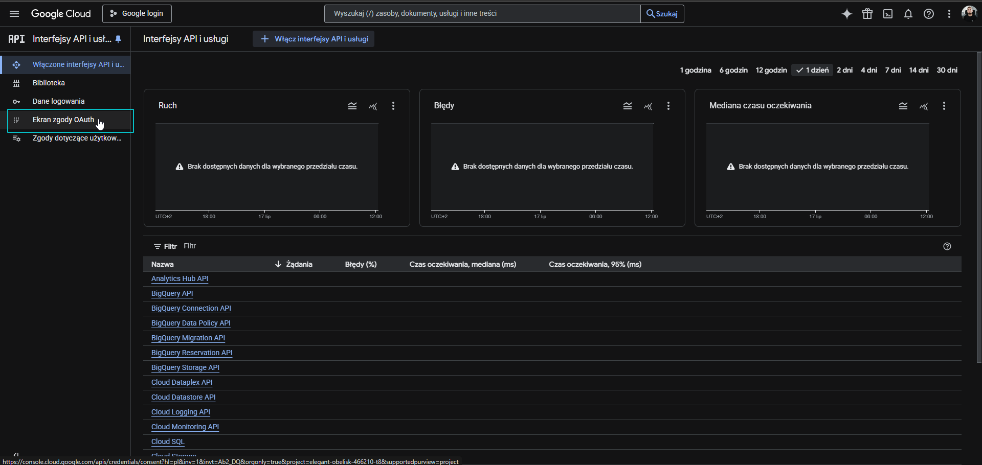Click the page vertical scrollbar

[979, 204]
